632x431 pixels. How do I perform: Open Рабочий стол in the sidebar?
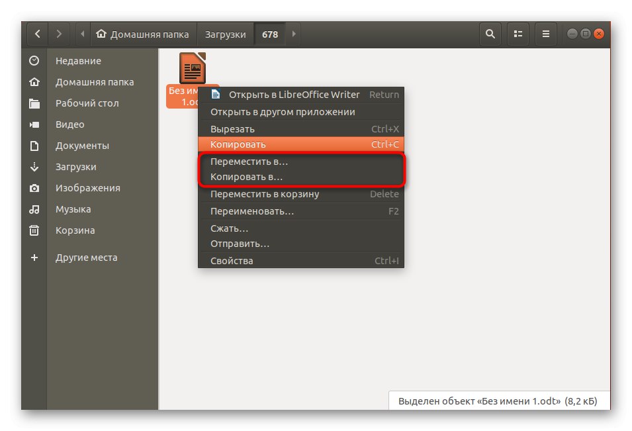coord(87,103)
